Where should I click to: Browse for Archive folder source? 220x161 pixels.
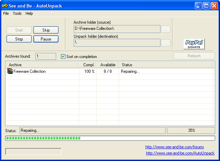coord(166,29)
